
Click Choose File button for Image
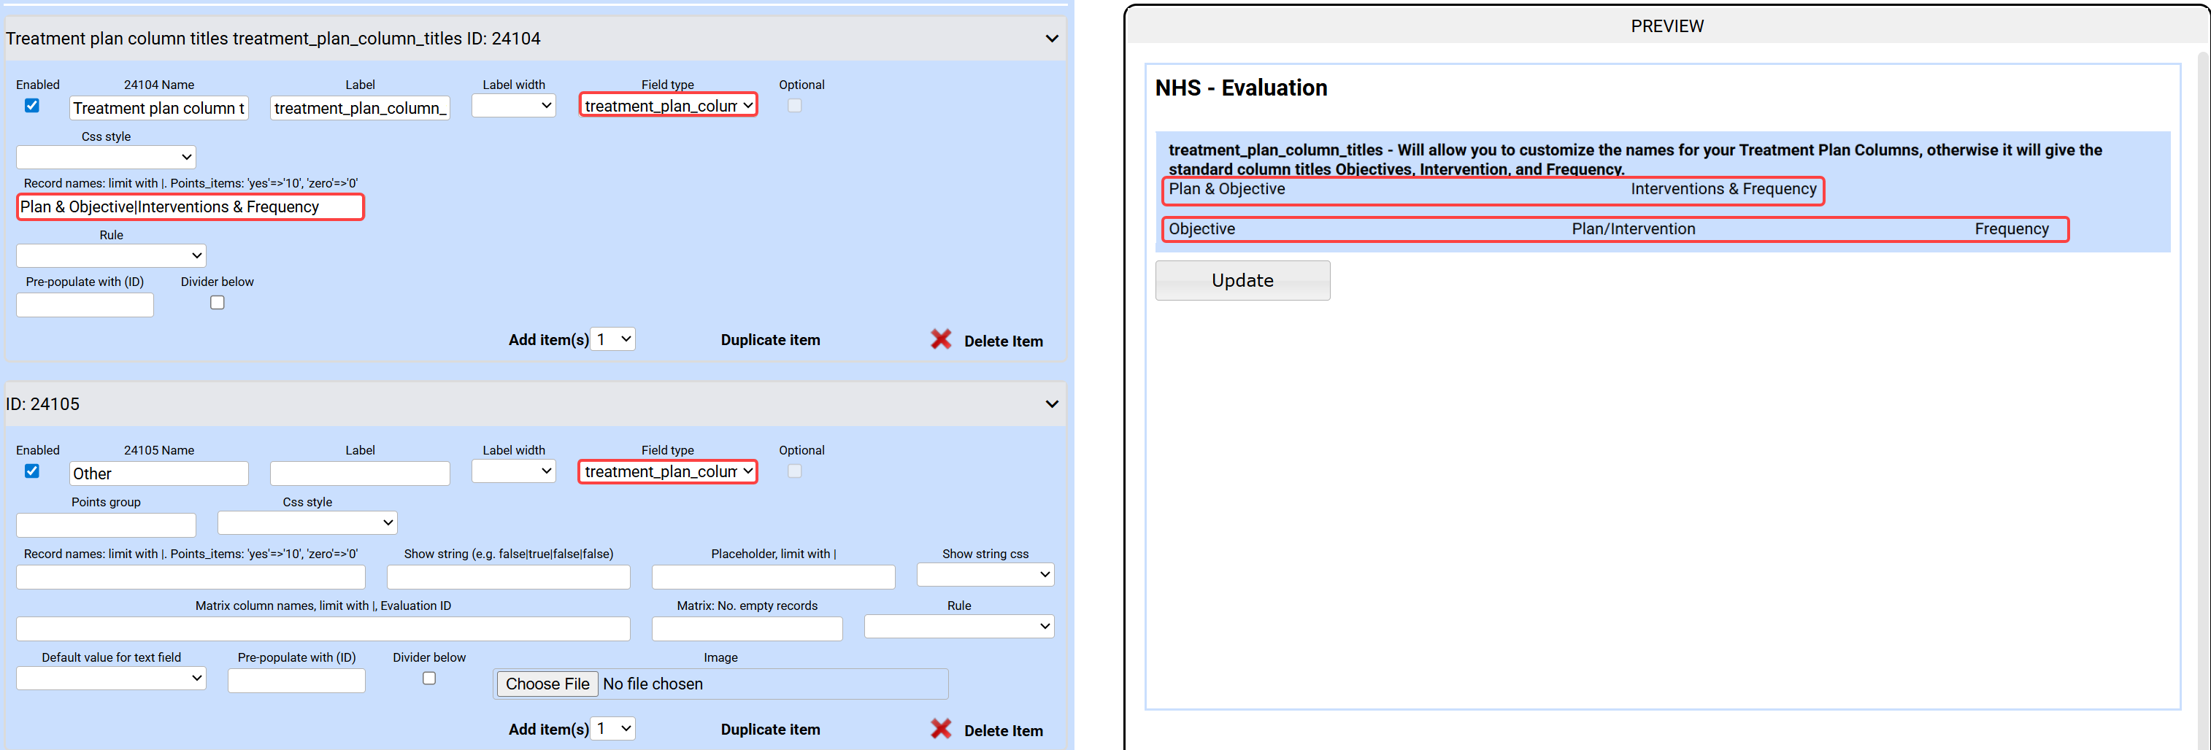click(547, 684)
